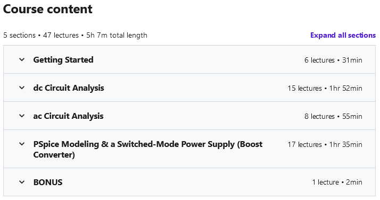Select the BONUS section title
Image resolution: width=380 pixels, height=200 pixels.
pos(48,182)
